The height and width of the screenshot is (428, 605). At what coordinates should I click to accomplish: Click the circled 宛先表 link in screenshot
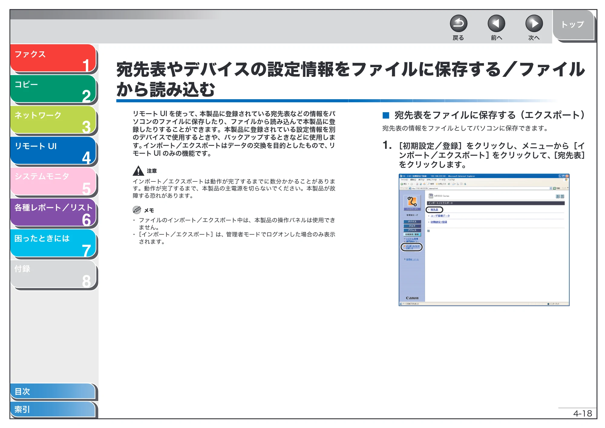coord(434,210)
